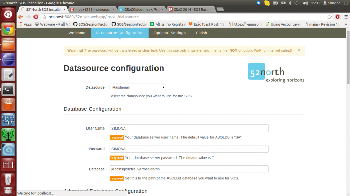Click the 52north logo

point(276,73)
